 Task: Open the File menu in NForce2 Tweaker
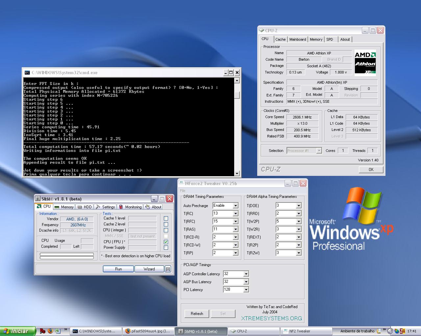183,191
